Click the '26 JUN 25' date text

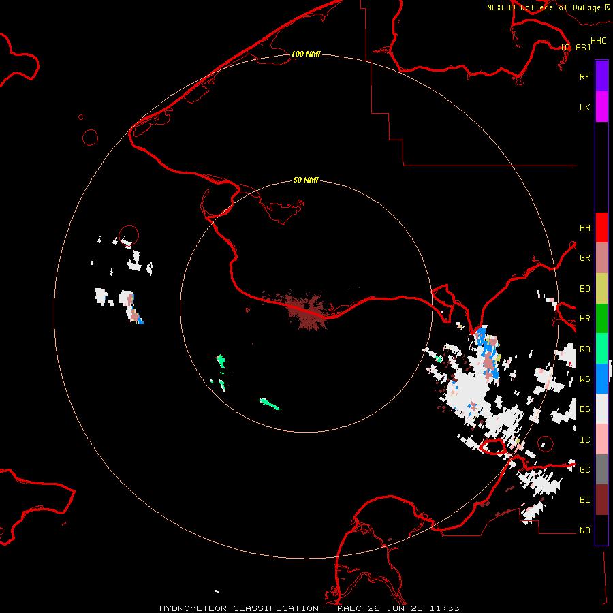point(396,608)
